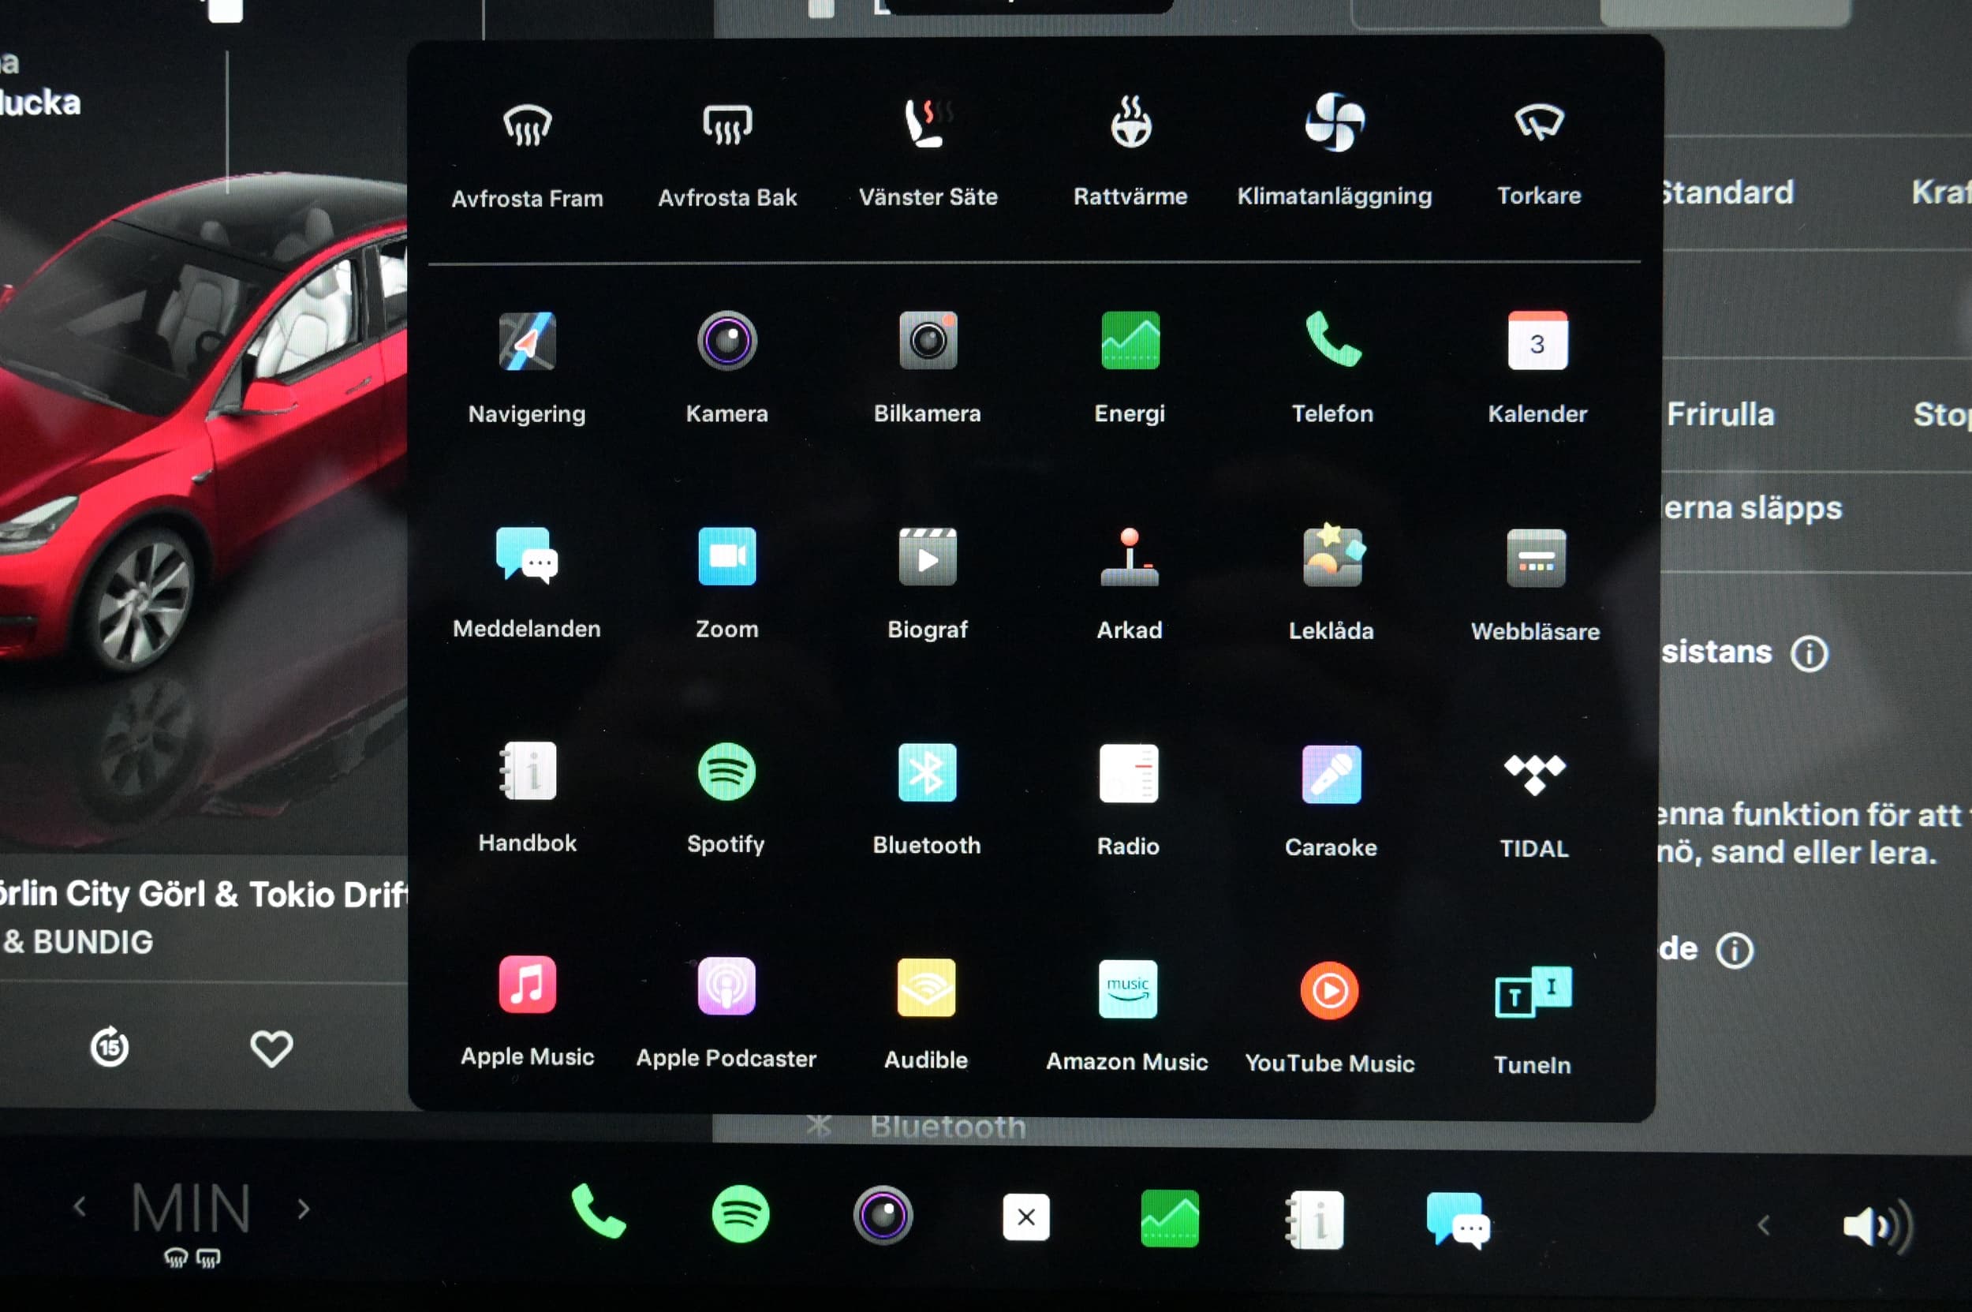Launch the Audible app

coord(926,1015)
